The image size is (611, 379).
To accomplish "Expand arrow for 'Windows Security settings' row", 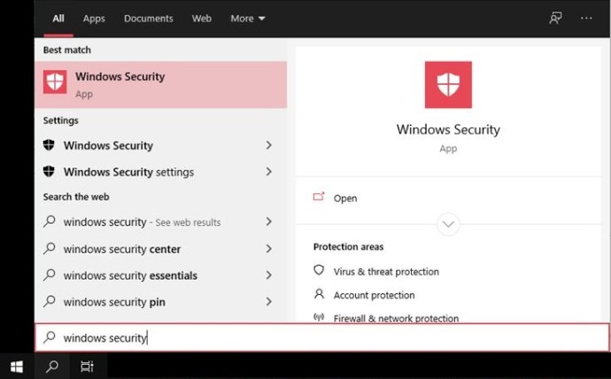I will click(x=268, y=172).
